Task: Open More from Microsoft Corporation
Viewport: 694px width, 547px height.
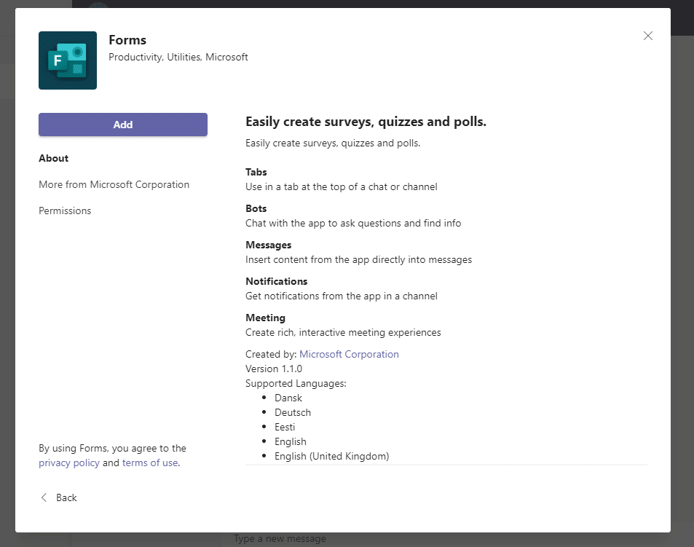Action: click(x=114, y=184)
